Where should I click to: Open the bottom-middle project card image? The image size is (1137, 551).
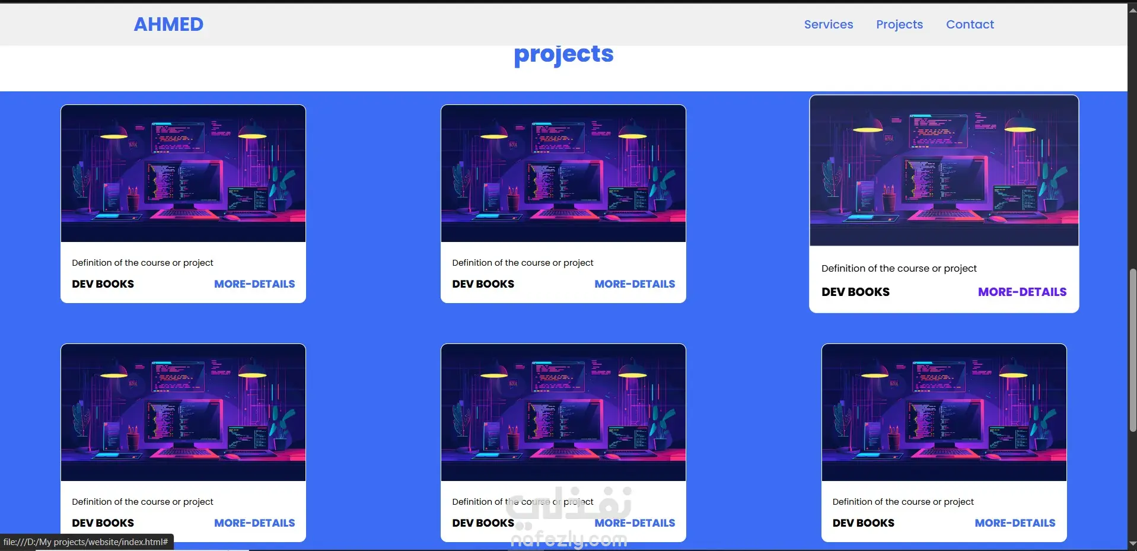tap(563, 413)
